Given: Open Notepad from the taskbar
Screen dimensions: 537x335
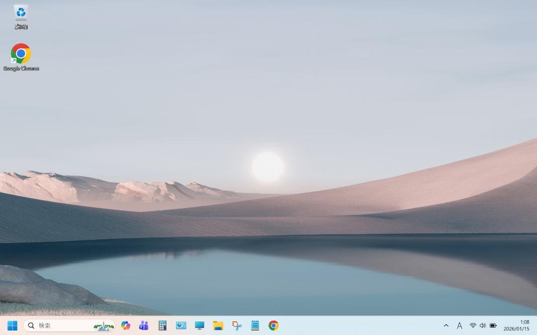Looking at the screenshot, I should click(255, 326).
